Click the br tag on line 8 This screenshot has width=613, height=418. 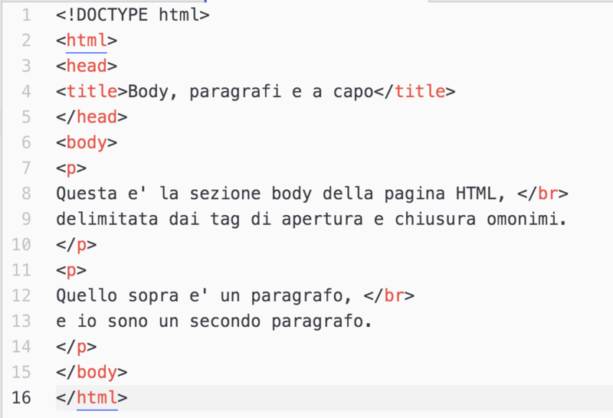coord(543,194)
